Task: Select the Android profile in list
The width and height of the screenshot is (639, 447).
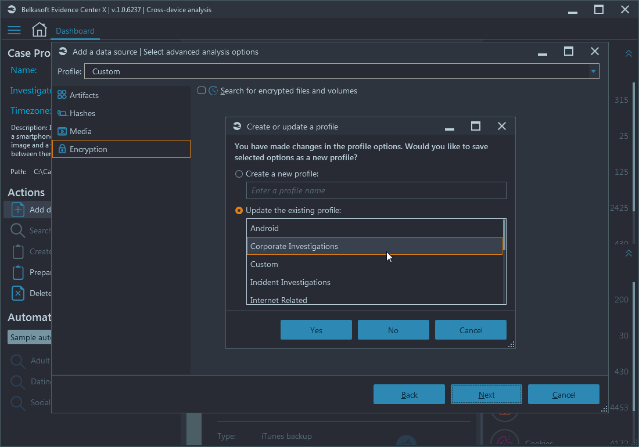Action: [x=374, y=228]
